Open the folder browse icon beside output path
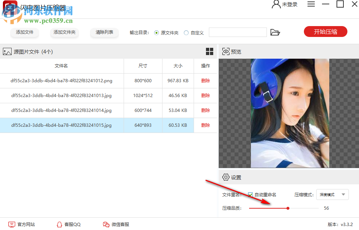 (x=275, y=32)
